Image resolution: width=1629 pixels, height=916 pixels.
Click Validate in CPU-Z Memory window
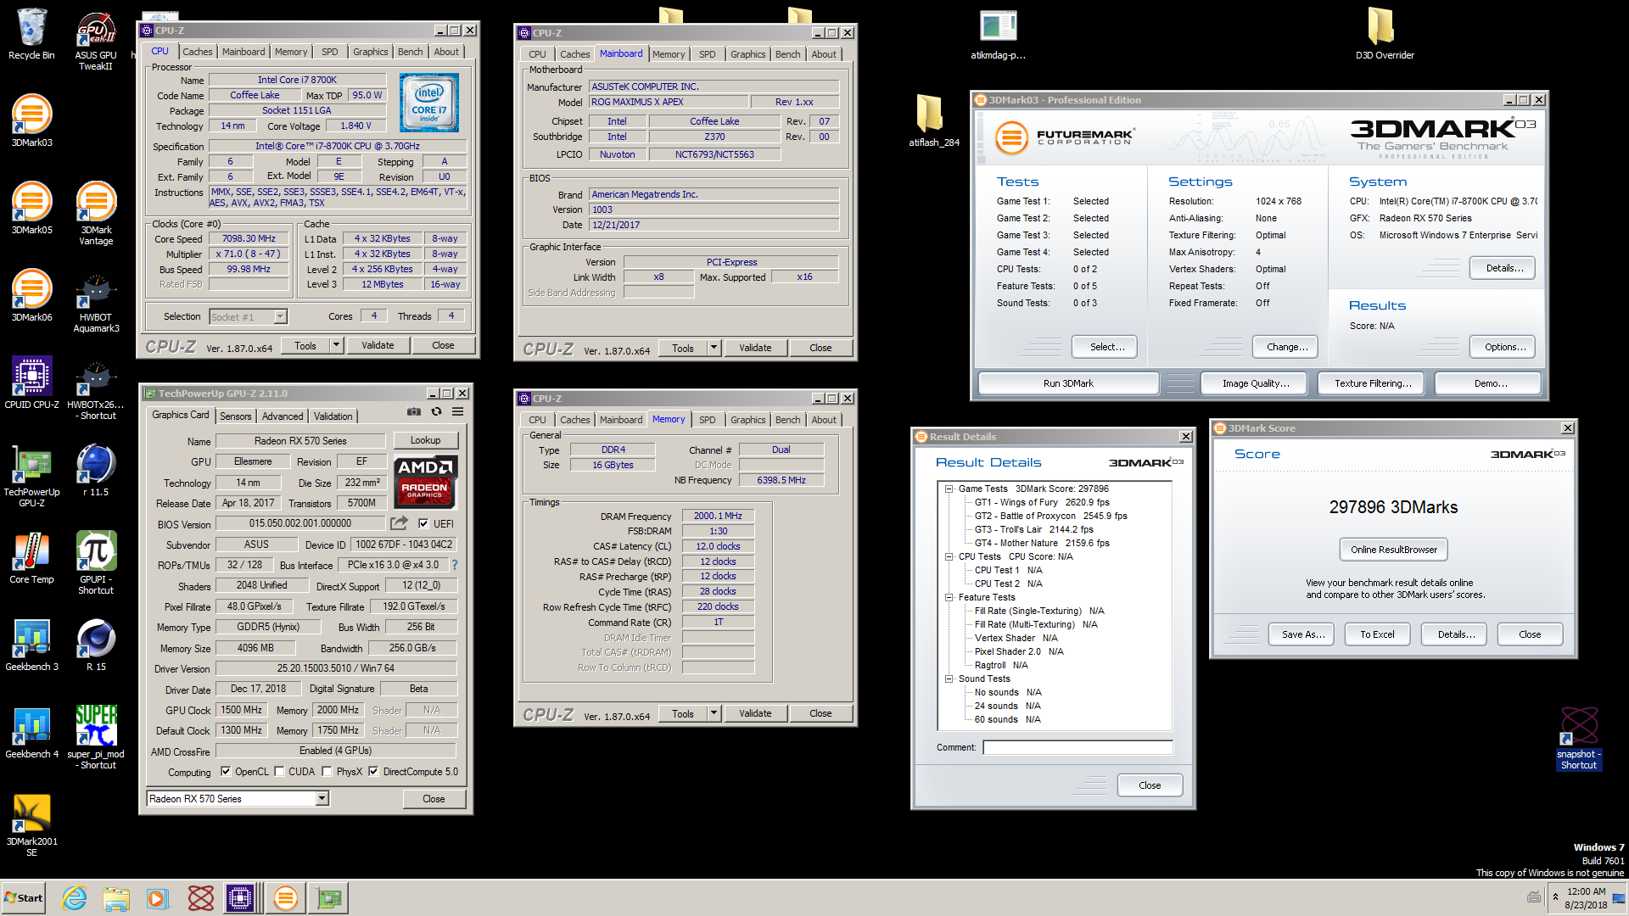tap(755, 713)
